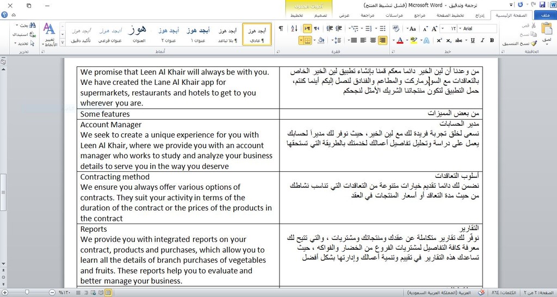Minimize the ribbon with the caret icon

[14, 15]
